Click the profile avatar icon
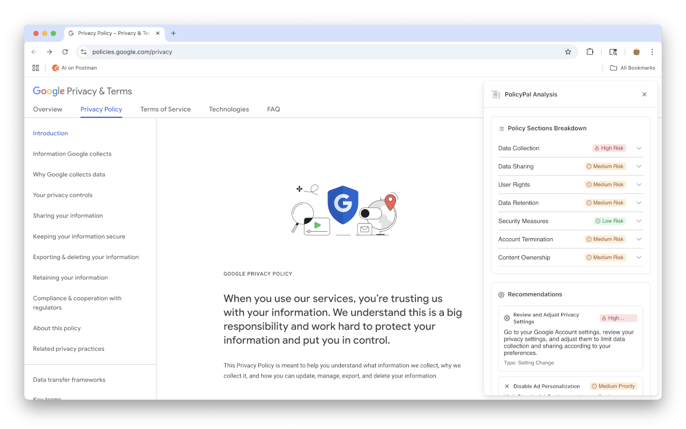Image resolution: width=686 pixels, height=429 pixels. (637, 52)
